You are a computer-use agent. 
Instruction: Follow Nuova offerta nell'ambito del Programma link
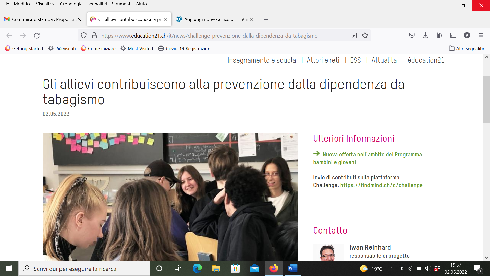[367, 158]
